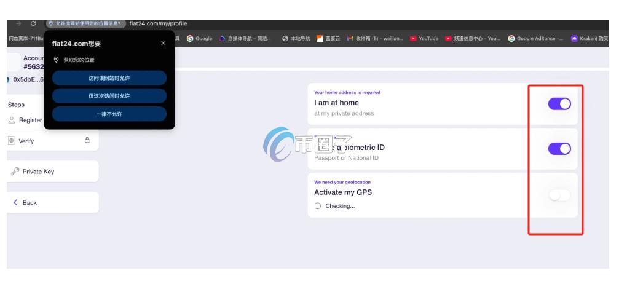Never allow location access (一律不允许)
The image size is (619, 289).
coord(109,114)
